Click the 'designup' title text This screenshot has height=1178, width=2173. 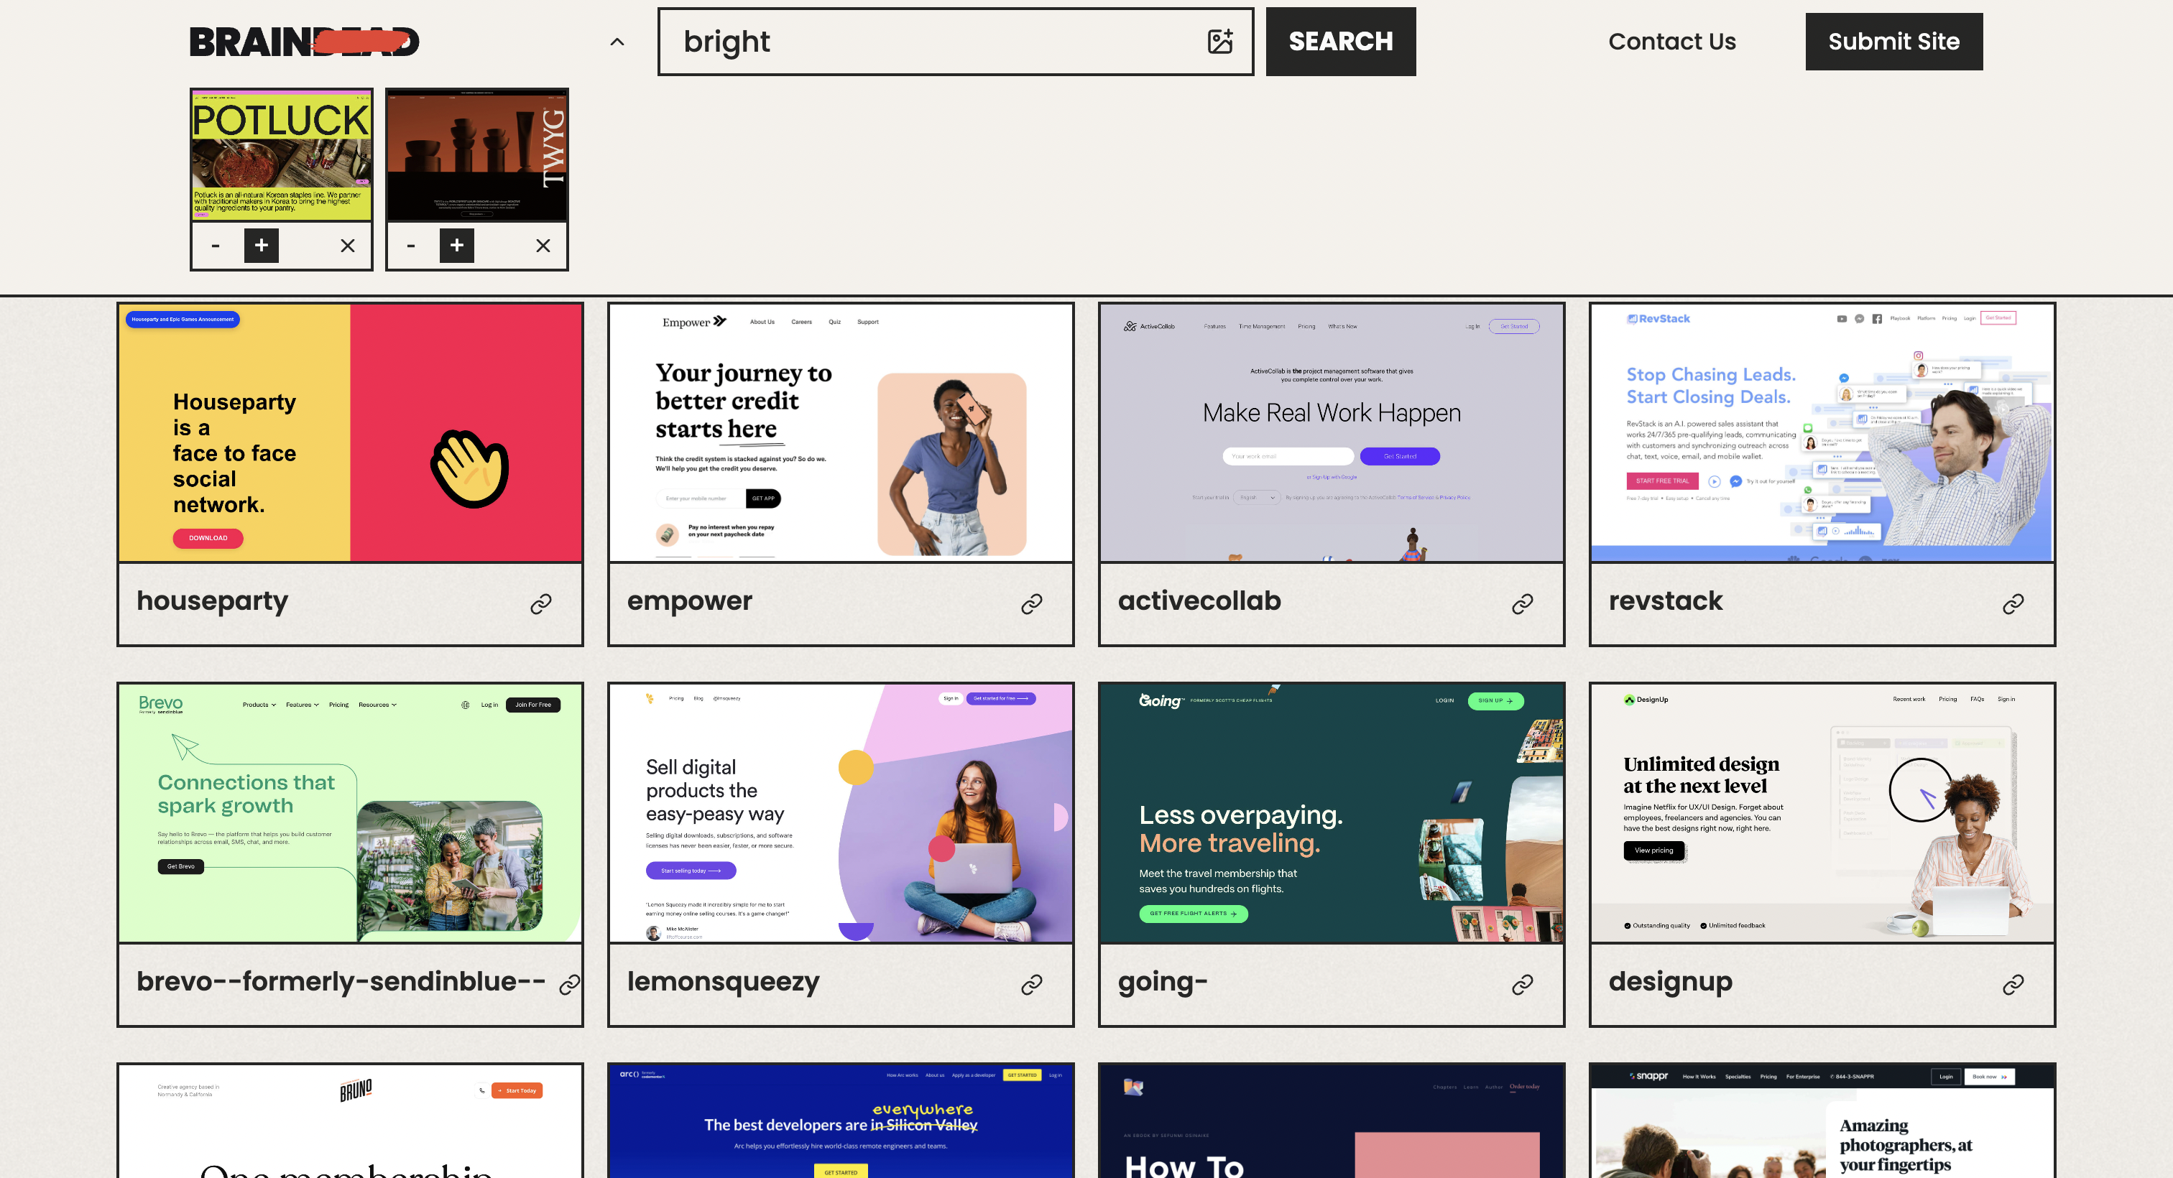1670,981
